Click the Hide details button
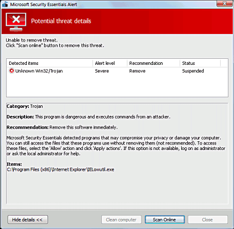Image resolution: width=234 pixels, height=229 pixels. (x=28, y=219)
